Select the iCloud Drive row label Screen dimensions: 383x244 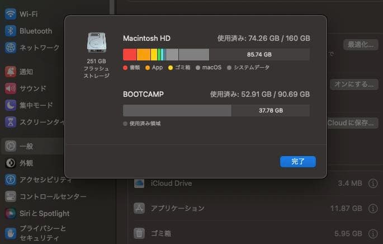click(171, 183)
